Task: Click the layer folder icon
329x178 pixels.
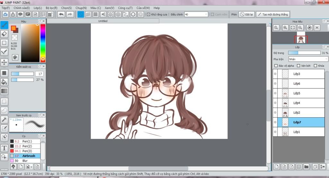Action: (x=306, y=167)
